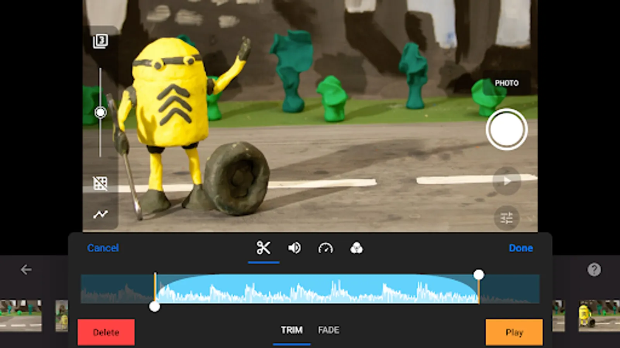Switch to the FADE tab

(x=328, y=330)
